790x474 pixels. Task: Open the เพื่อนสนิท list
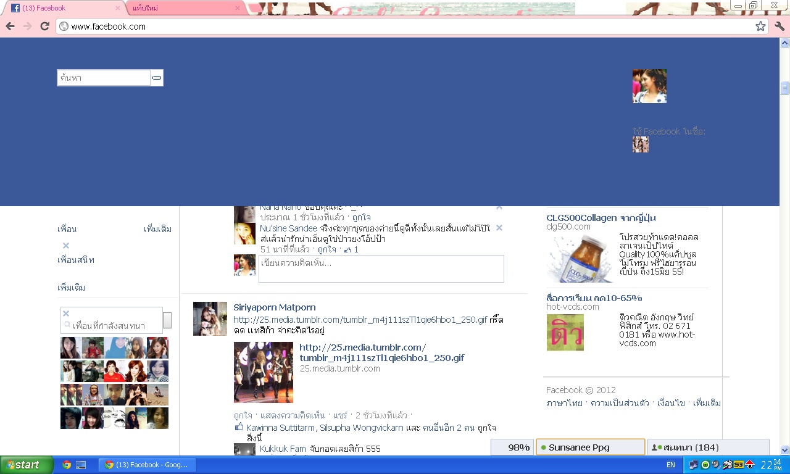coord(76,260)
